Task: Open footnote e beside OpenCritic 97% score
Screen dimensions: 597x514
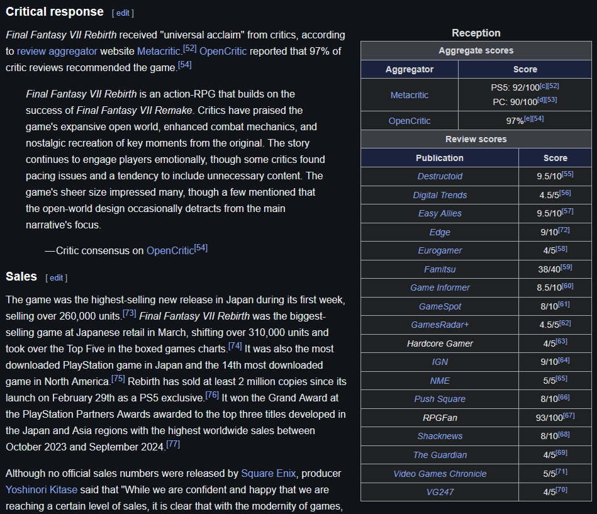Action: point(528,119)
